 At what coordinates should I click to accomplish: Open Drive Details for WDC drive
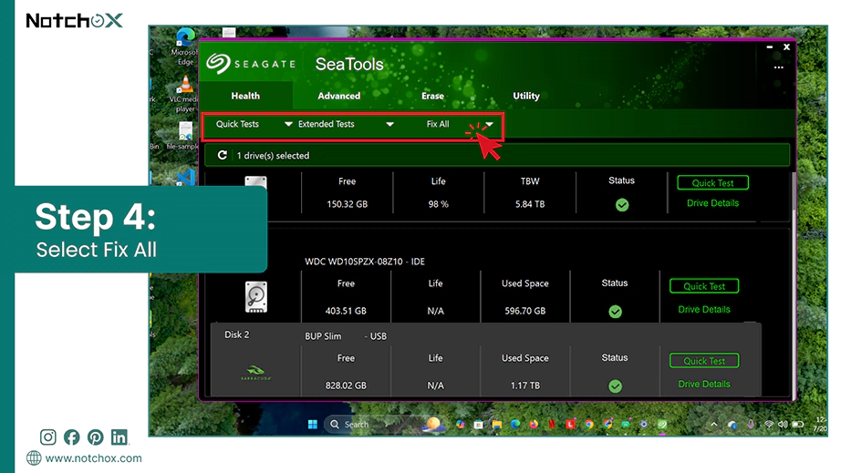click(x=703, y=309)
